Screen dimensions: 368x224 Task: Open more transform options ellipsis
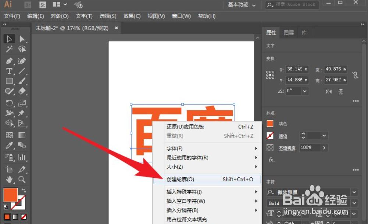[356, 101]
